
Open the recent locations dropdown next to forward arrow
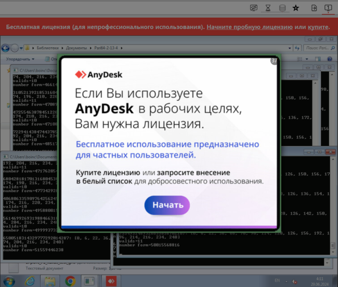click(21, 48)
